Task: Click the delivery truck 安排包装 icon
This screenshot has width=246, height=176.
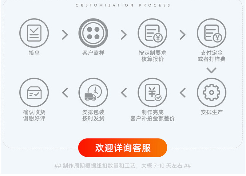Action: 93,92
